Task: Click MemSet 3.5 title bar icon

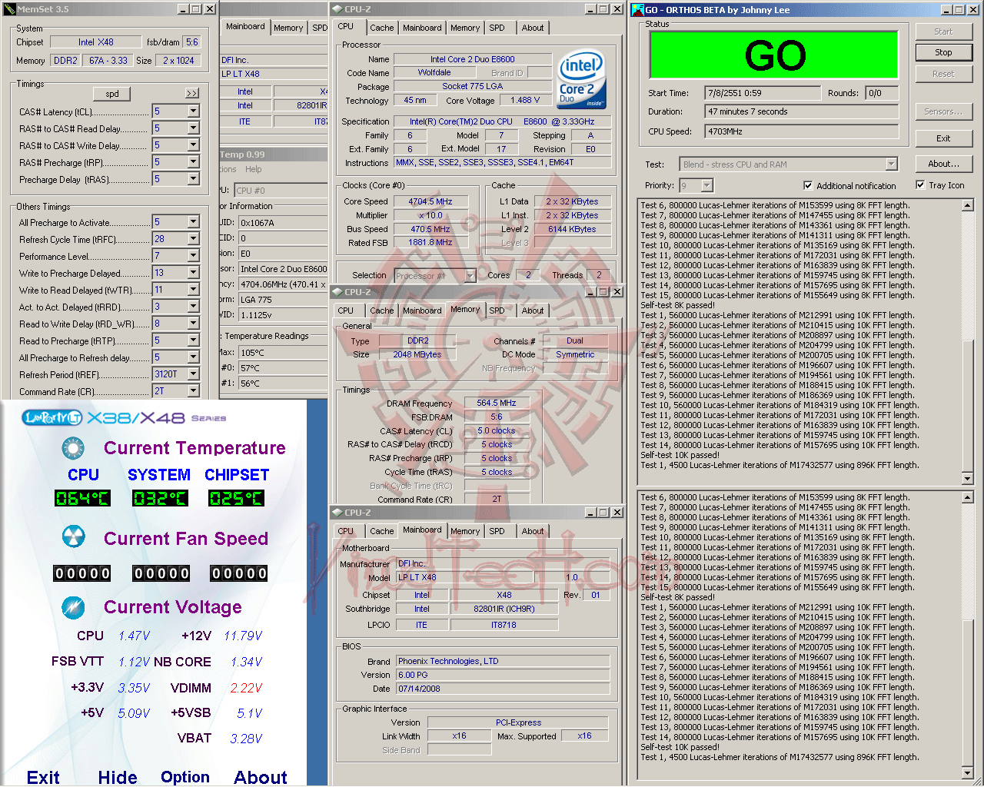Action: click(9, 9)
